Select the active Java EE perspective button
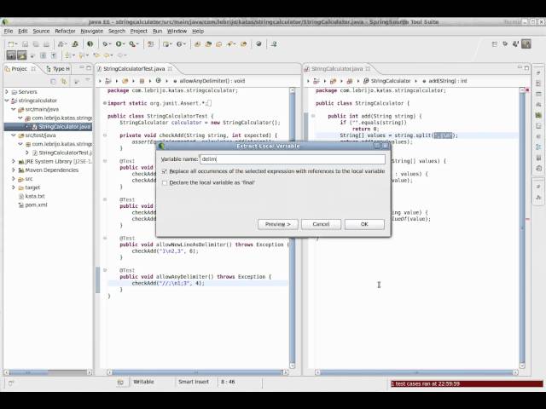The width and height of the screenshot is (546, 409). pyautogui.click(x=526, y=43)
